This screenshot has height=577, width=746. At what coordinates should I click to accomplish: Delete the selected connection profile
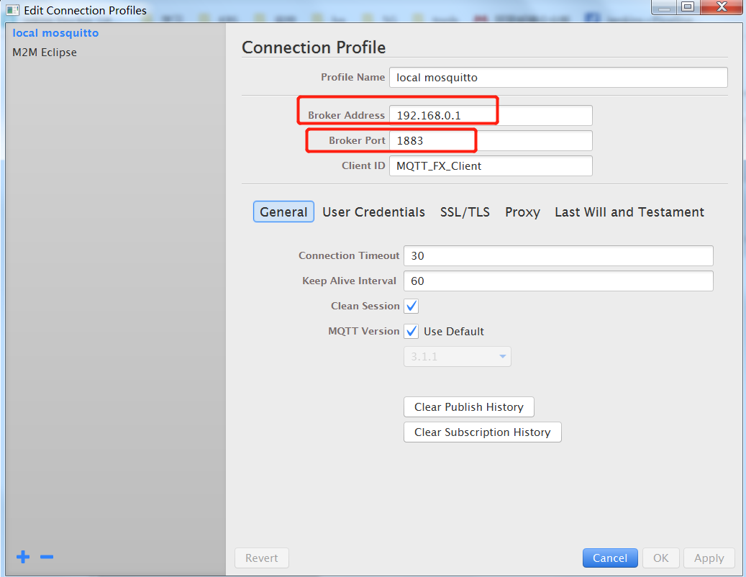tap(46, 557)
